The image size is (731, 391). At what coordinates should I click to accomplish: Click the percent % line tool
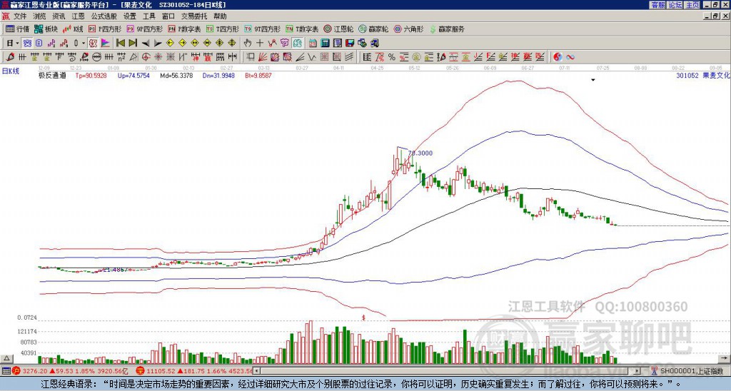(392, 57)
